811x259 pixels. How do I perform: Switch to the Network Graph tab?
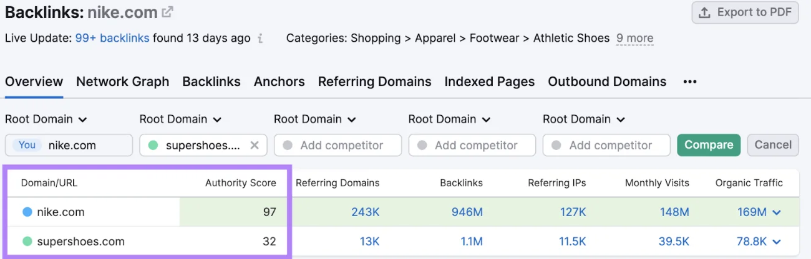(122, 82)
